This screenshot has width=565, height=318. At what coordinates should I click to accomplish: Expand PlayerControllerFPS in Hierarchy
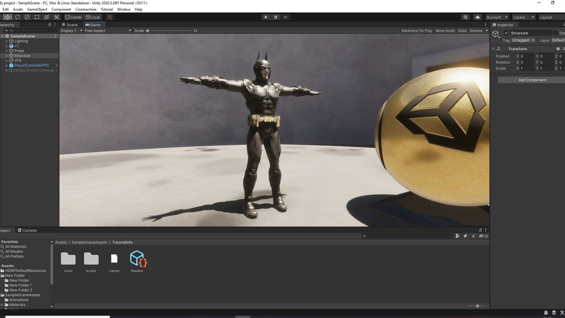coord(7,65)
